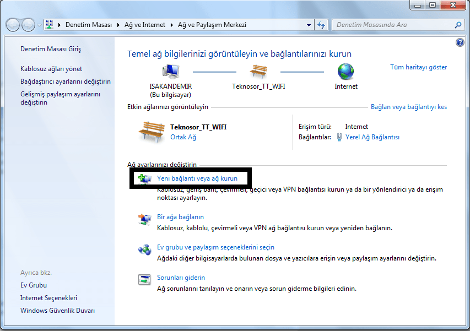The height and width of the screenshot is (331, 470).
Task: Click the refresh icon beside the address bar
Action: pyautogui.click(x=321, y=24)
